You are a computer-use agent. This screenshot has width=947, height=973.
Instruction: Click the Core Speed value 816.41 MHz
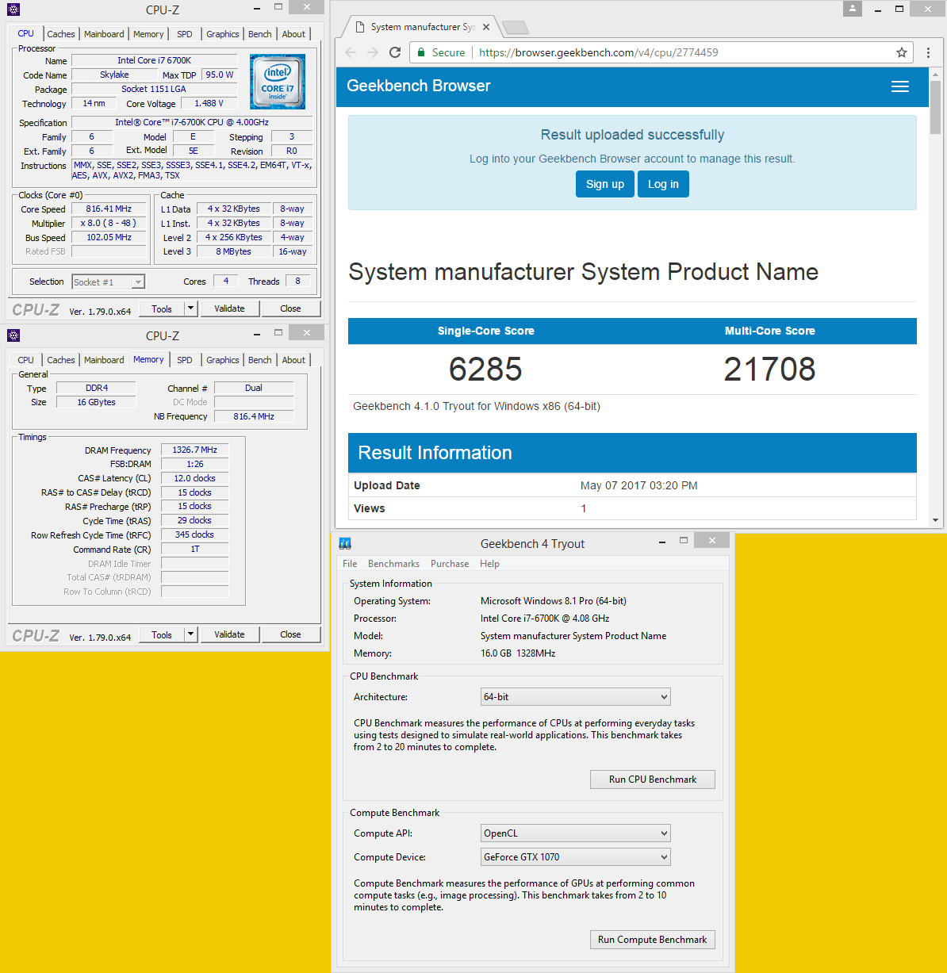tap(109, 209)
